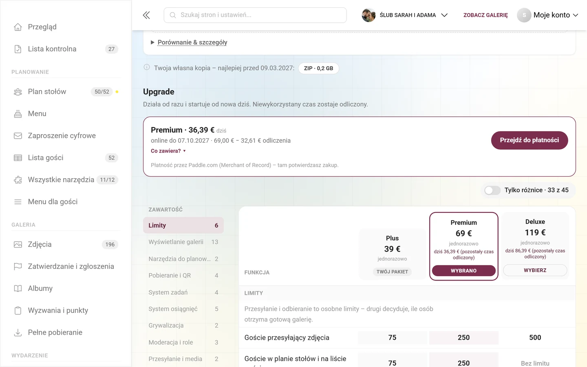Open the System zadań category
The width and height of the screenshot is (587, 367).
click(x=183, y=292)
